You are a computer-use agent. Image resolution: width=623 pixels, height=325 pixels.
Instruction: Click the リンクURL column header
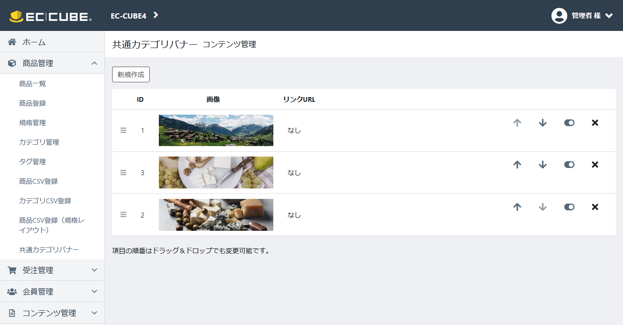[x=299, y=99]
